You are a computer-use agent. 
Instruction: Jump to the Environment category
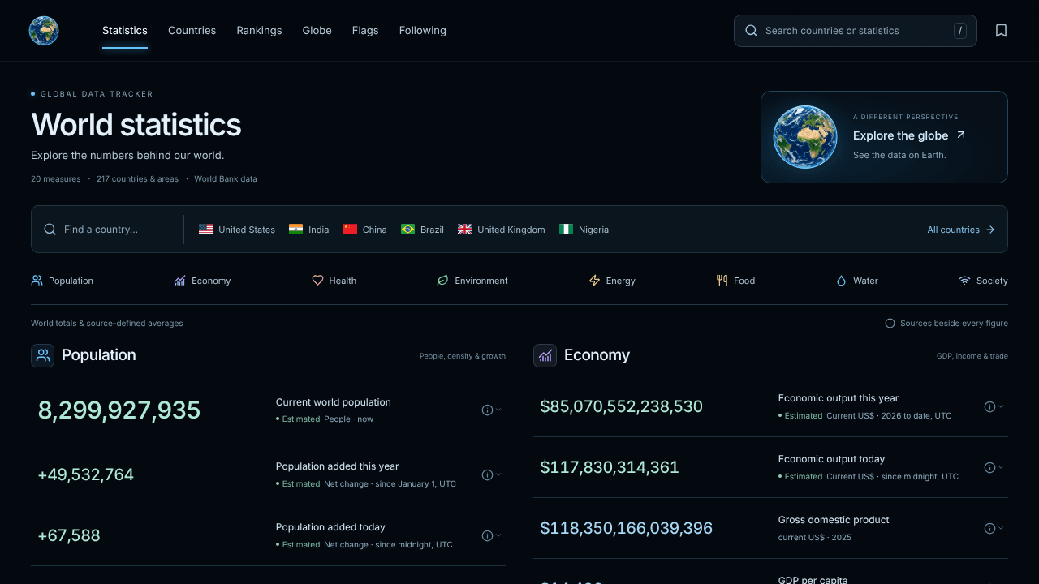coord(472,281)
